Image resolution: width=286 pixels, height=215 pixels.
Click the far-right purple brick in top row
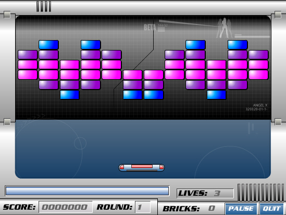[258, 55]
